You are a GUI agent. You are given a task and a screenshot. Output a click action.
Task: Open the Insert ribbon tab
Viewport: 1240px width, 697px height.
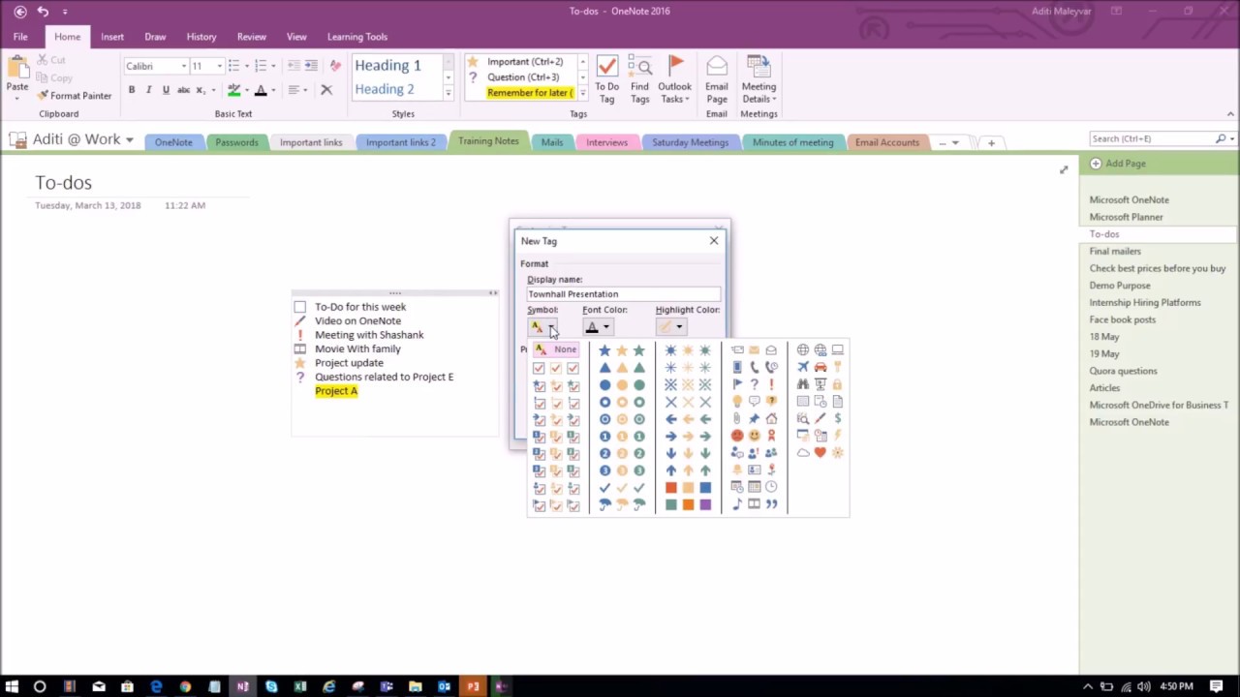pyautogui.click(x=112, y=37)
